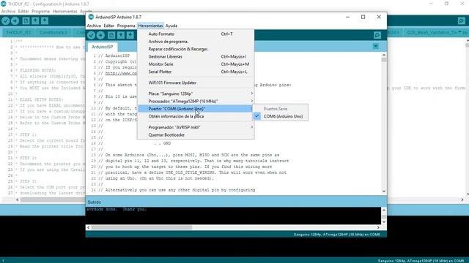Click right scroll arrow of ArduinoISP console
469x263 pixels.
coord(378,227)
